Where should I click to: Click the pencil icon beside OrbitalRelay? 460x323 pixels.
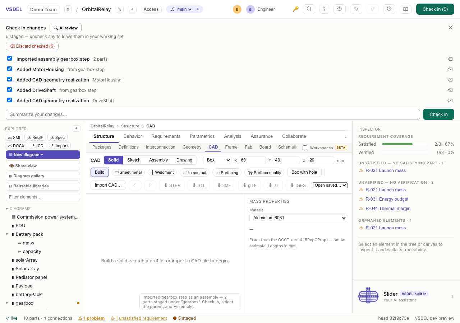[x=119, y=9]
